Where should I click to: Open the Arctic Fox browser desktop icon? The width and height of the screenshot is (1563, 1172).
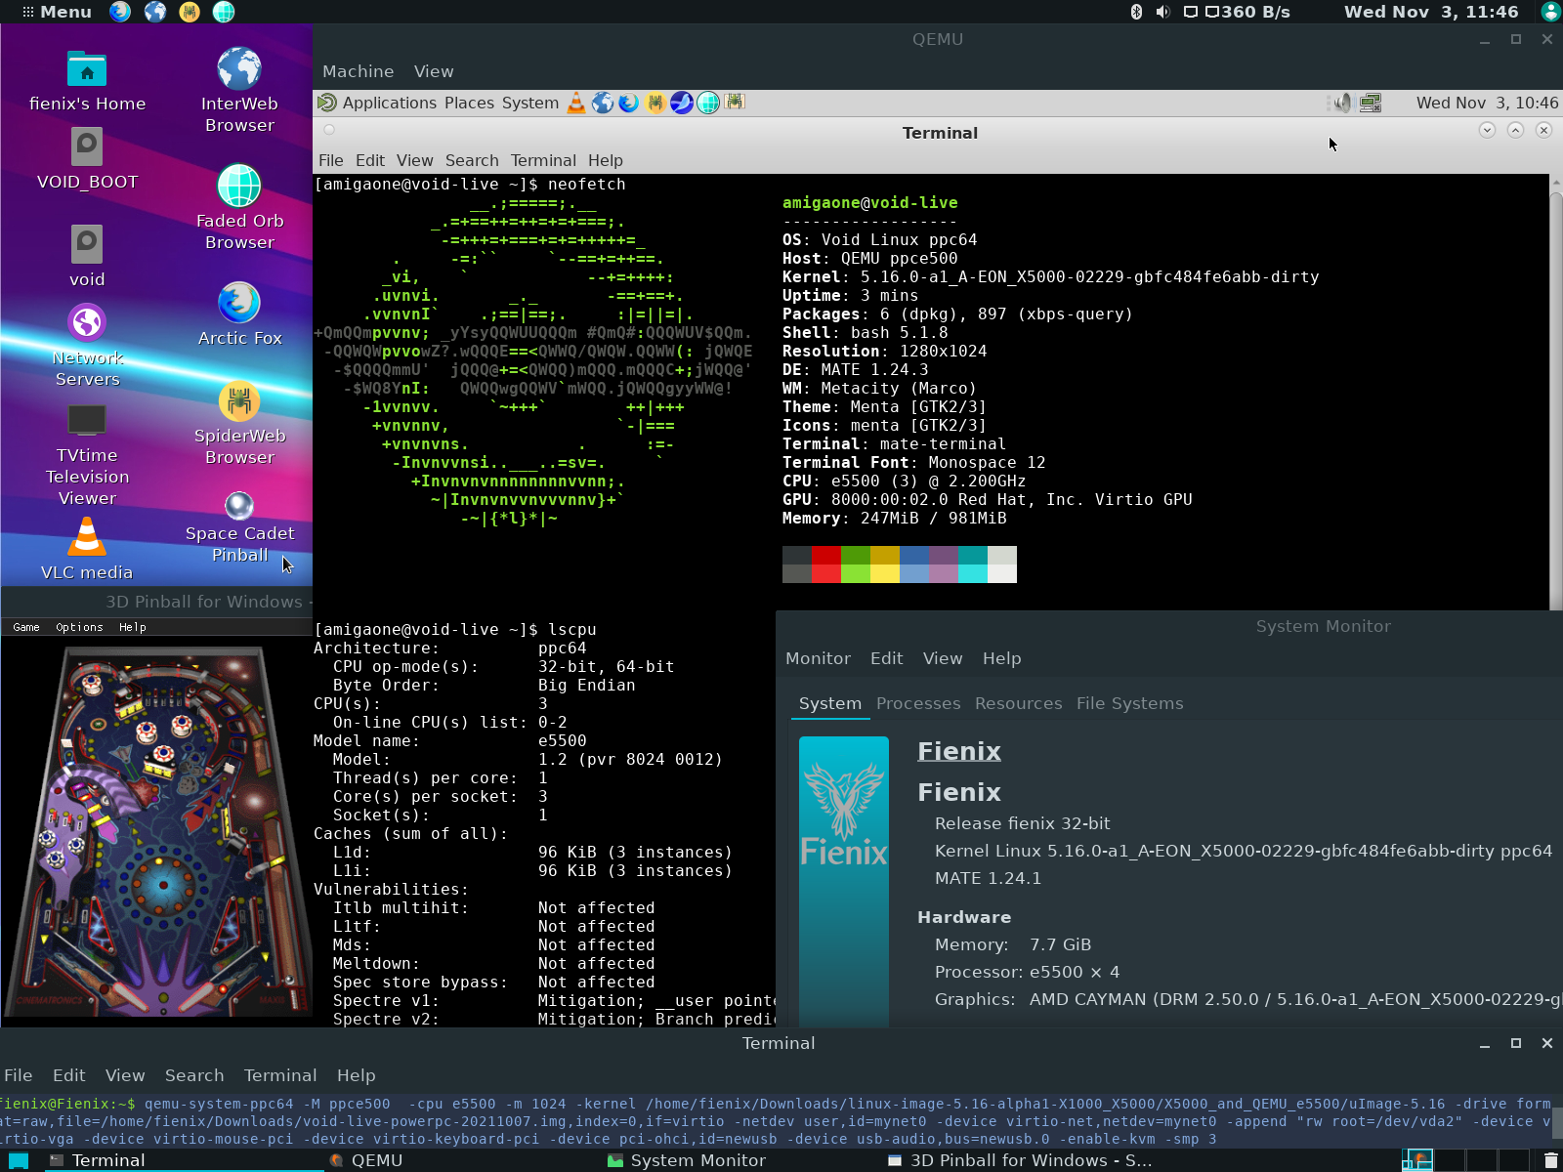(239, 304)
